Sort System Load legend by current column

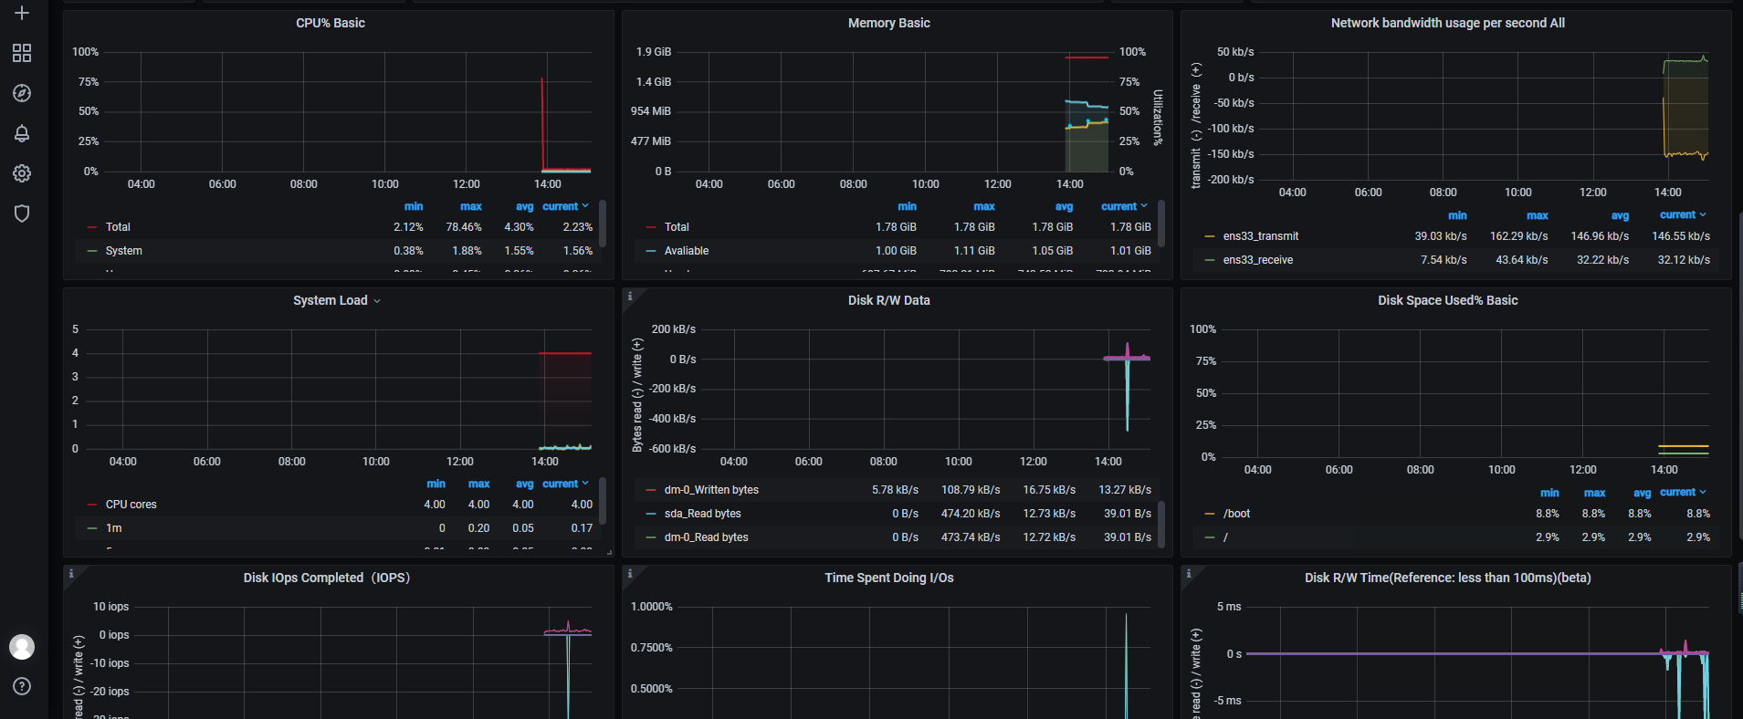tap(565, 484)
